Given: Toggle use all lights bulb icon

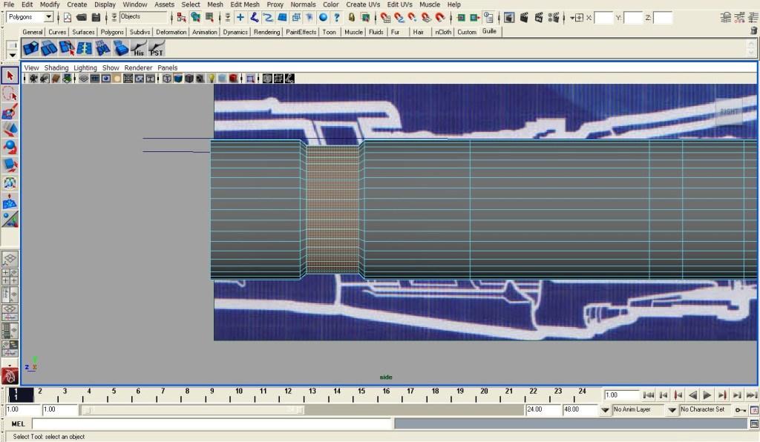Looking at the screenshot, I should 212,79.
